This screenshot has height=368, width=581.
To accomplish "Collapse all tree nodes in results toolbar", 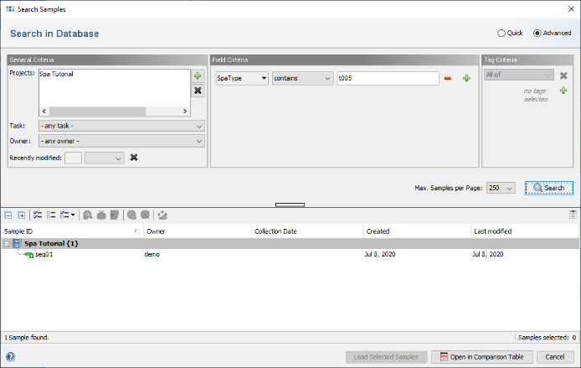I will (8, 215).
